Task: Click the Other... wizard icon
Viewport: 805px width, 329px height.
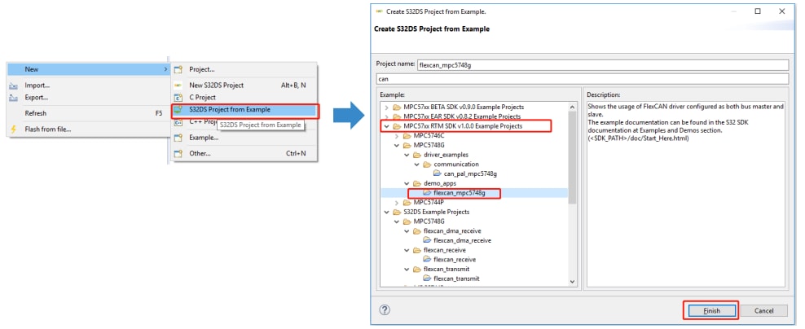Action: click(178, 153)
